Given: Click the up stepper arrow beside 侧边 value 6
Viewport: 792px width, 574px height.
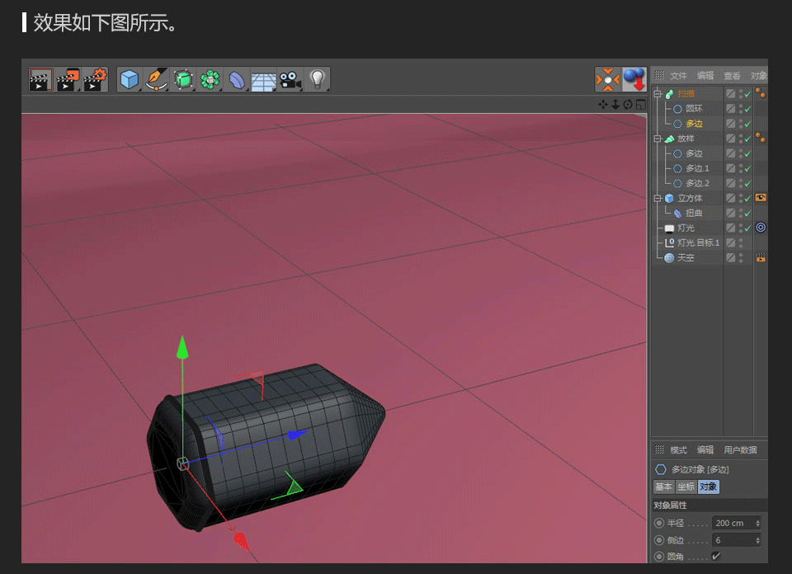Looking at the screenshot, I should point(758,537).
